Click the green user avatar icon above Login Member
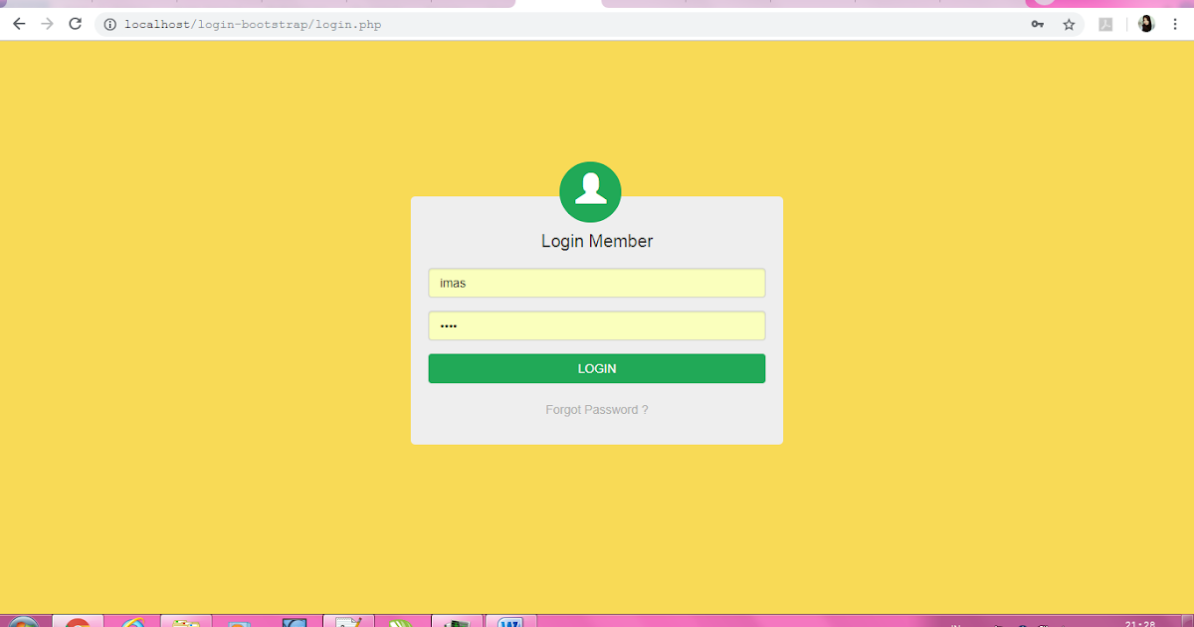 [590, 191]
